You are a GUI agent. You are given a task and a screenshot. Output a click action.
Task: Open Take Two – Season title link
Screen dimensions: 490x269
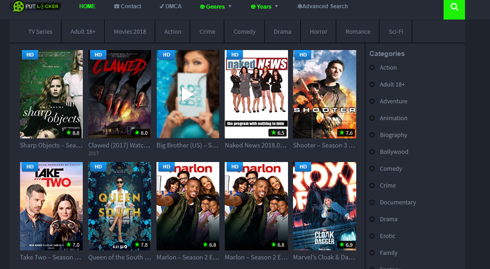tap(51, 258)
